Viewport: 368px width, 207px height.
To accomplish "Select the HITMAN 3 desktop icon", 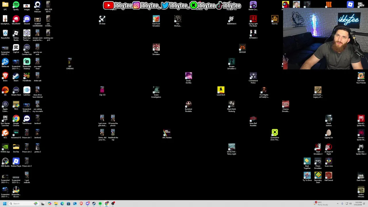I will [x=253, y=34].
